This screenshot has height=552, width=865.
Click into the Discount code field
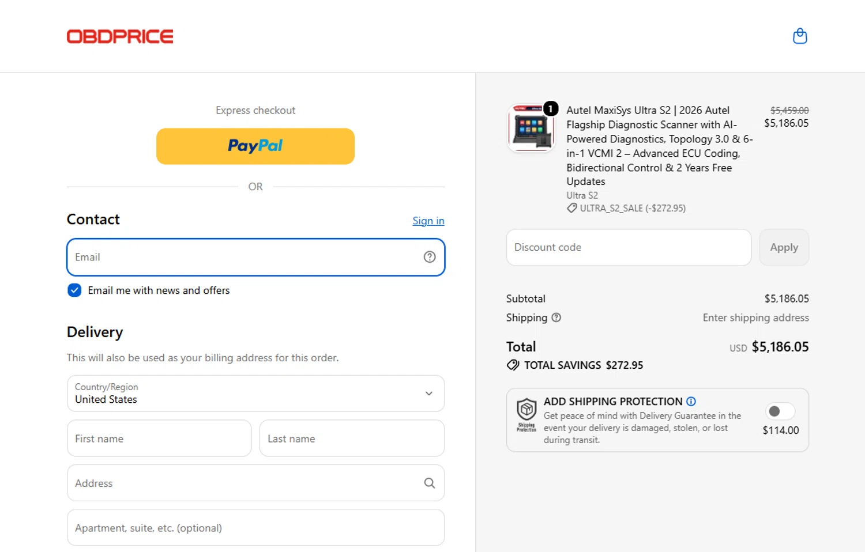pos(629,247)
